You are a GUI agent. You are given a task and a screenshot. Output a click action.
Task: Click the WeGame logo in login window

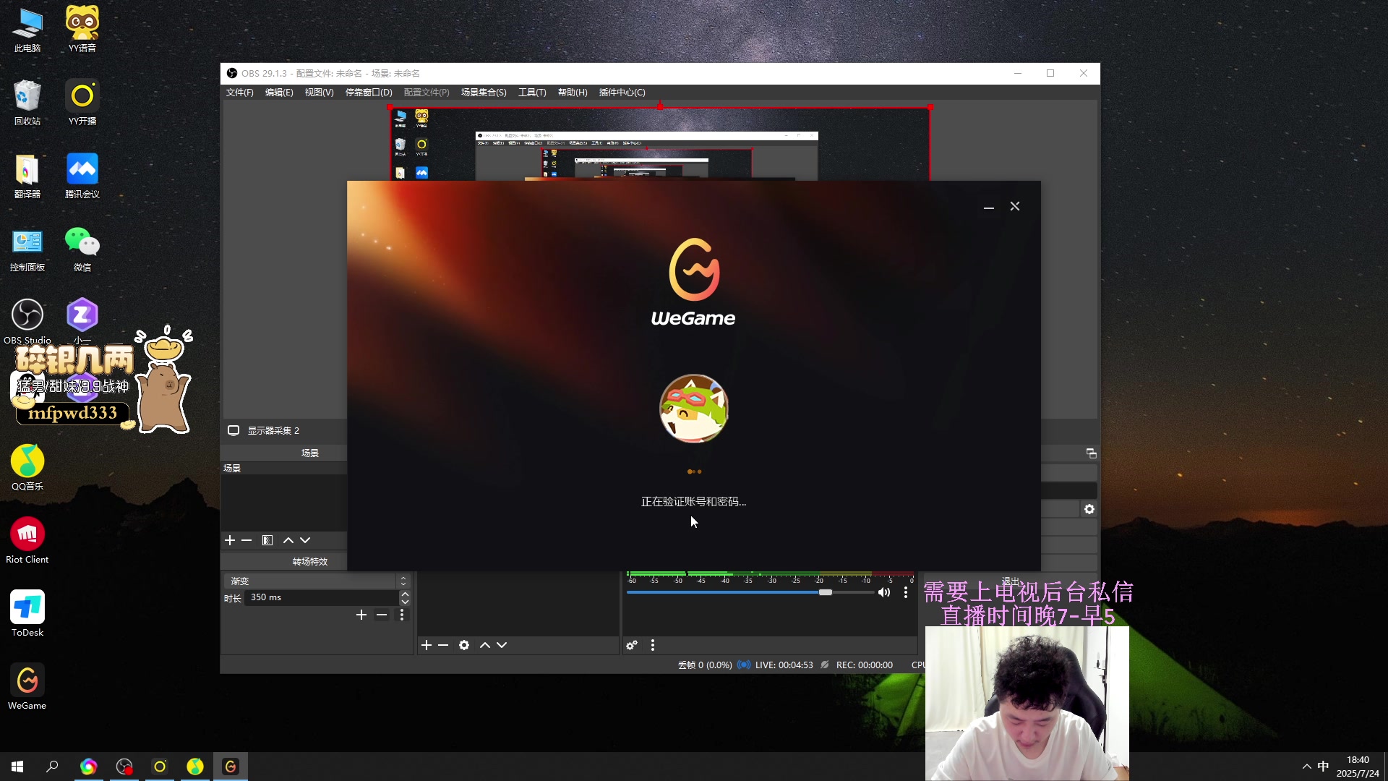tap(693, 282)
